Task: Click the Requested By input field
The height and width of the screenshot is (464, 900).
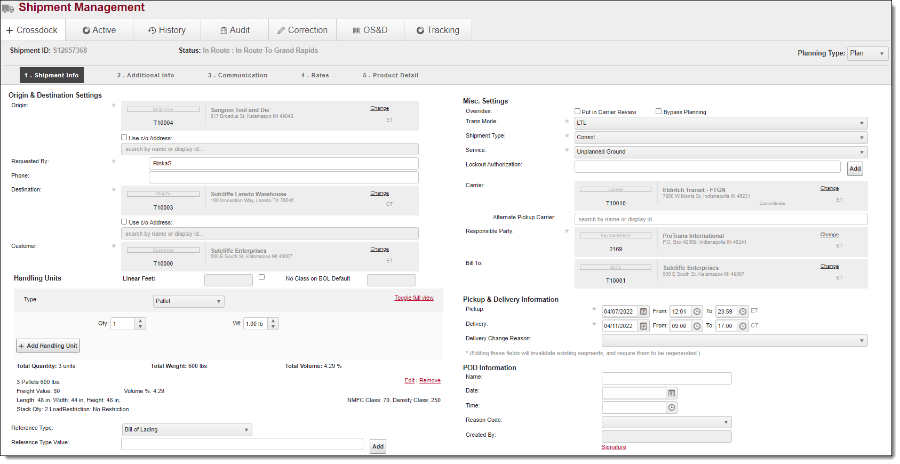Action: click(x=283, y=163)
